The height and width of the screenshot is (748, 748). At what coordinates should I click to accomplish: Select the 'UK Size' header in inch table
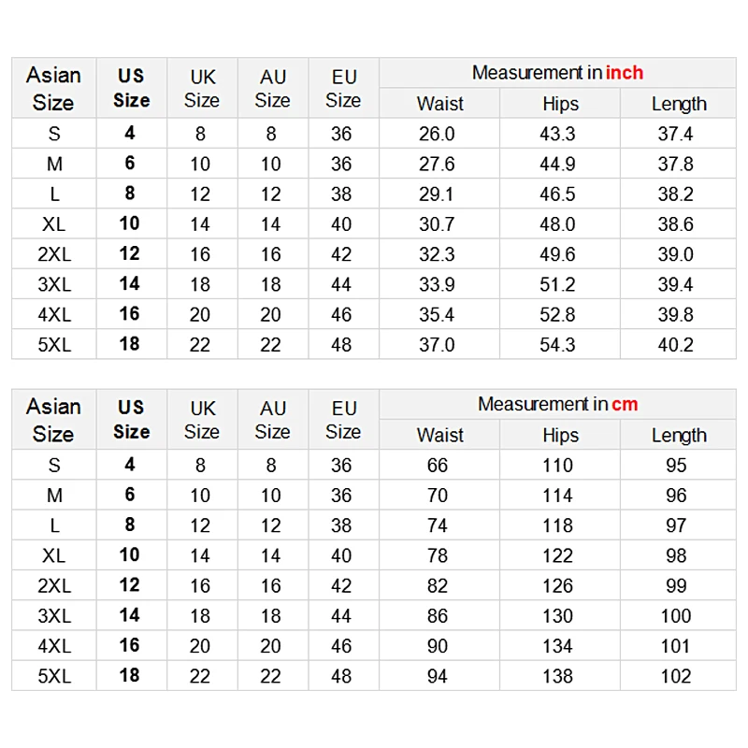202,88
